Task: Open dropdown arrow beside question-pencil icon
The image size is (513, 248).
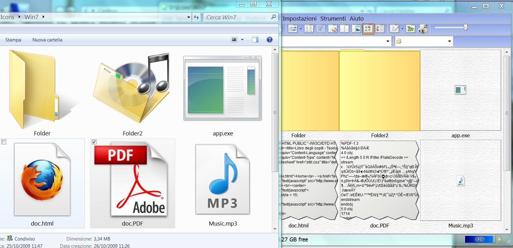Action: [402, 29]
